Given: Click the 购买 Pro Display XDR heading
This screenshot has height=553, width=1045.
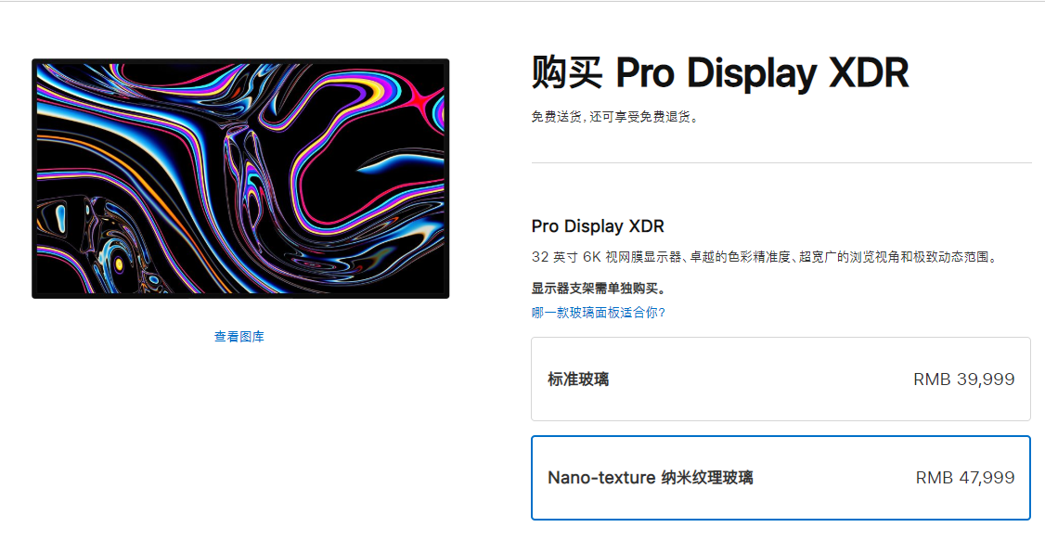Looking at the screenshot, I should (719, 73).
